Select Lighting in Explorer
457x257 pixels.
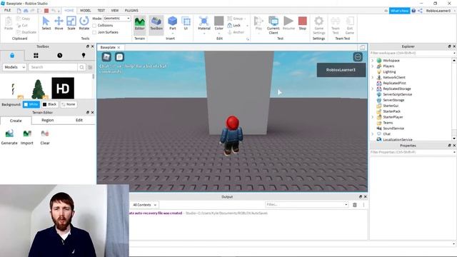click(389, 71)
